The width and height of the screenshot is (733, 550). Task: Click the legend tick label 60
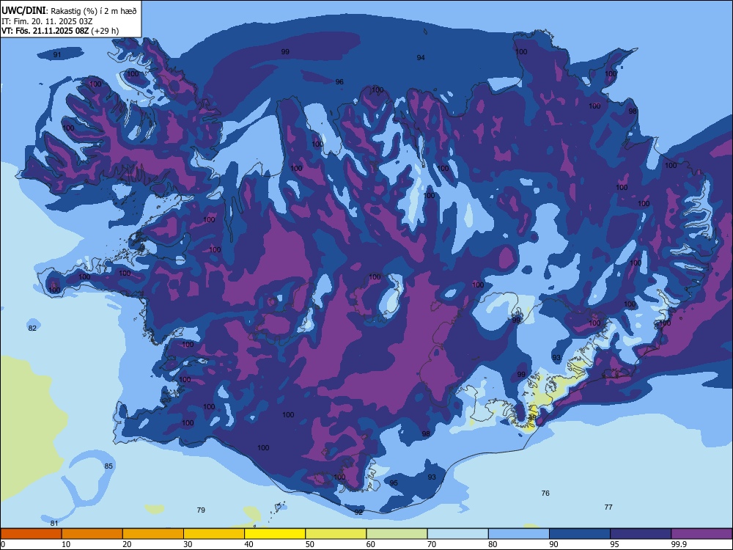371,544
